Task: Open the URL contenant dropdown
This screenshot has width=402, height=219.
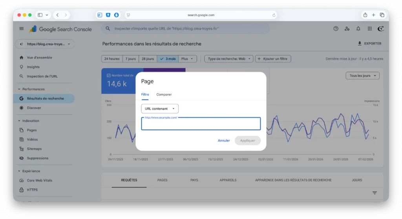Action: coord(160,109)
